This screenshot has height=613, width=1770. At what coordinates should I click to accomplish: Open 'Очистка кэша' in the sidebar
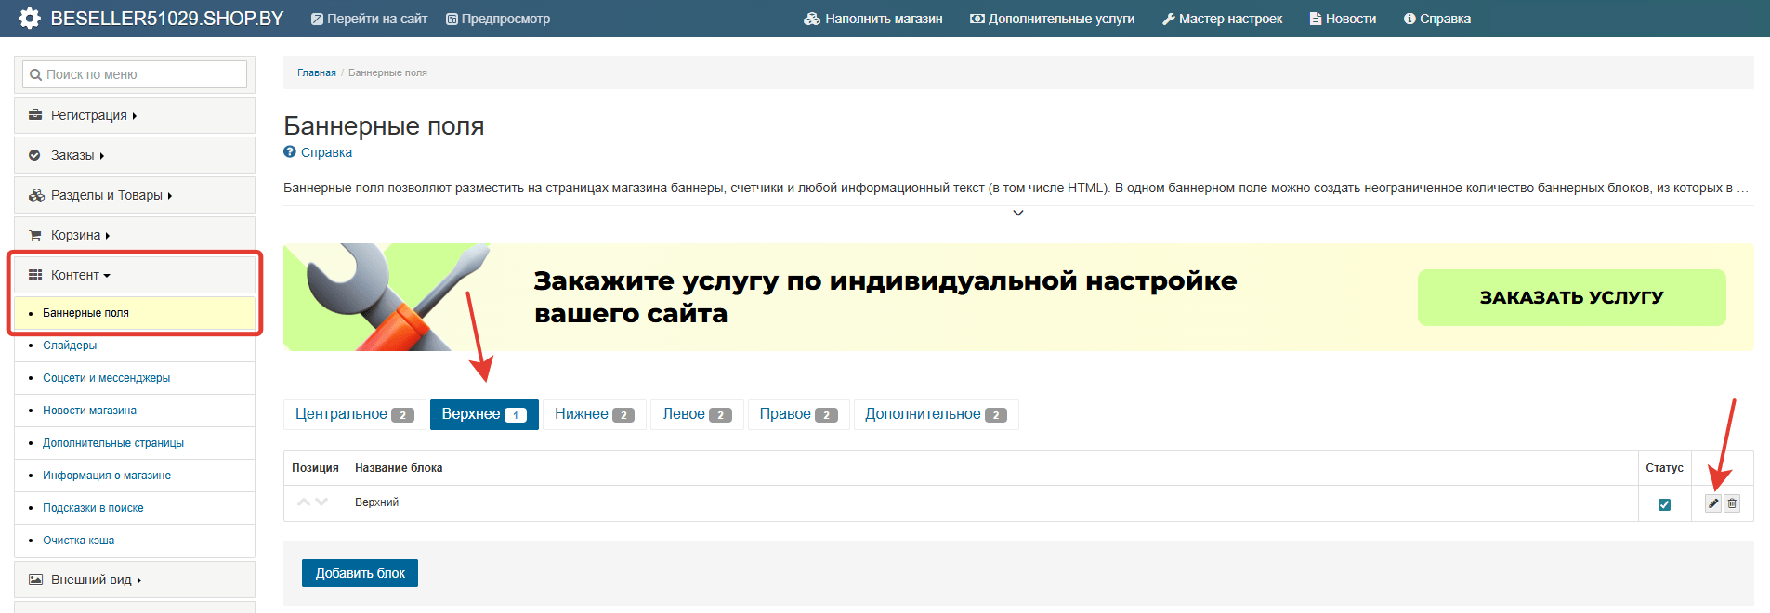click(x=78, y=541)
